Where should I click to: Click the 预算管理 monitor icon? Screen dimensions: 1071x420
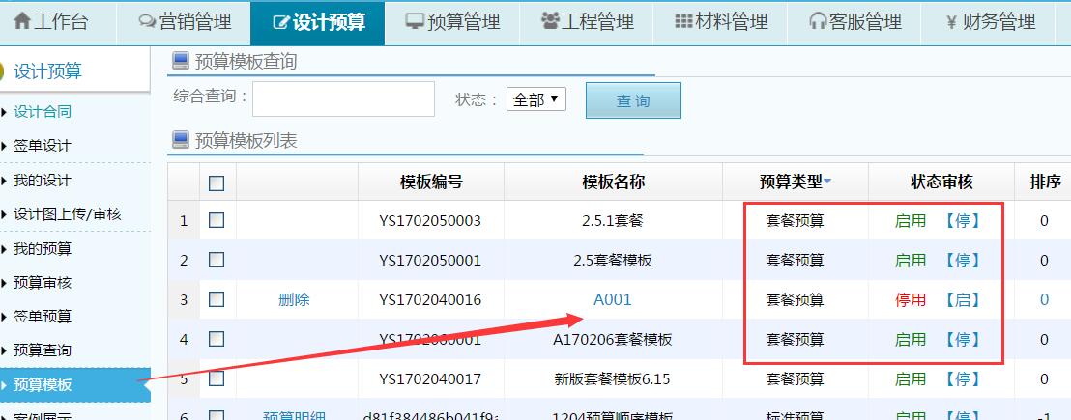(415, 21)
